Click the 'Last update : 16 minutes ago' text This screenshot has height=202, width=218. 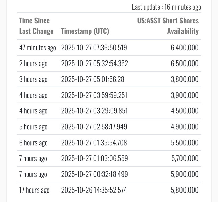(166, 7)
